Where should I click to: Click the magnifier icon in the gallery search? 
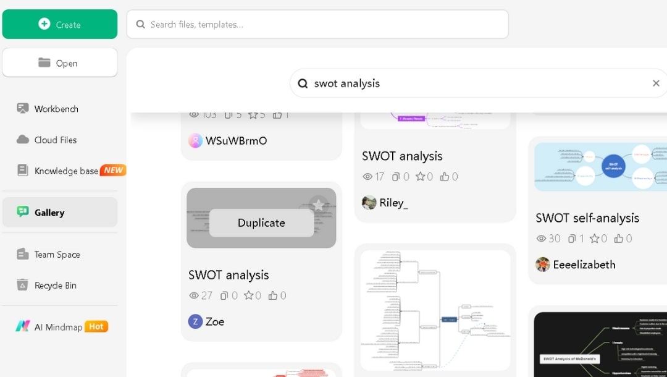click(x=303, y=83)
